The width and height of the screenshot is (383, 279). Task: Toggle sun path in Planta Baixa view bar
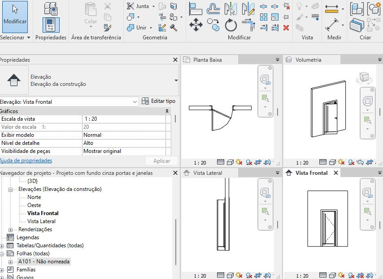click(239, 162)
